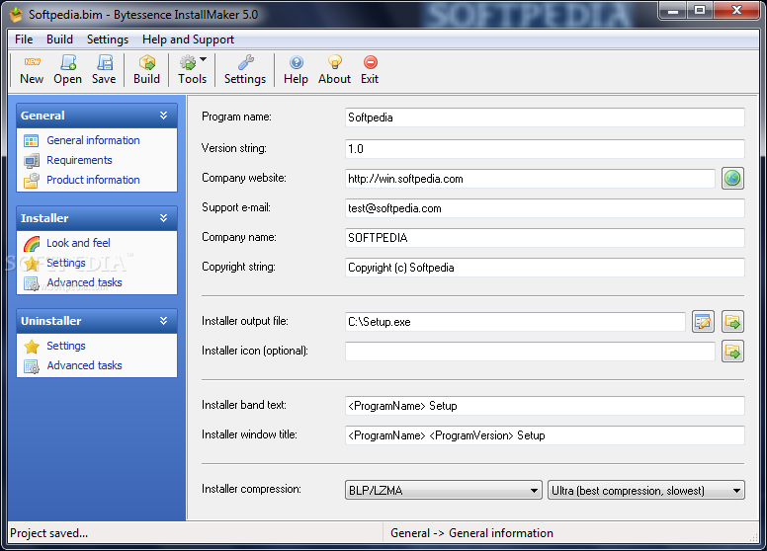Click the Installer Advanced tasks icon
This screenshot has height=551, width=767.
[x=32, y=283]
